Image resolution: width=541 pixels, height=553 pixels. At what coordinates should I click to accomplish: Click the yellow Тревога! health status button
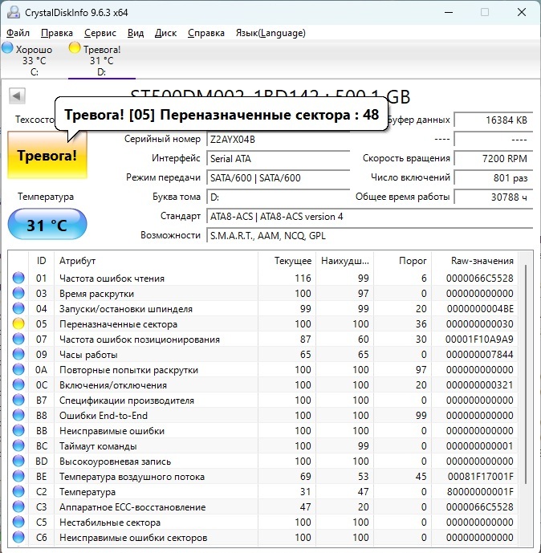pyautogui.click(x=47, y=155)
